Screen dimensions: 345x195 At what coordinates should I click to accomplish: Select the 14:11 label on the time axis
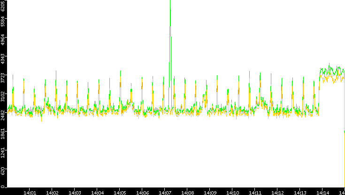(x=255, y=193)
